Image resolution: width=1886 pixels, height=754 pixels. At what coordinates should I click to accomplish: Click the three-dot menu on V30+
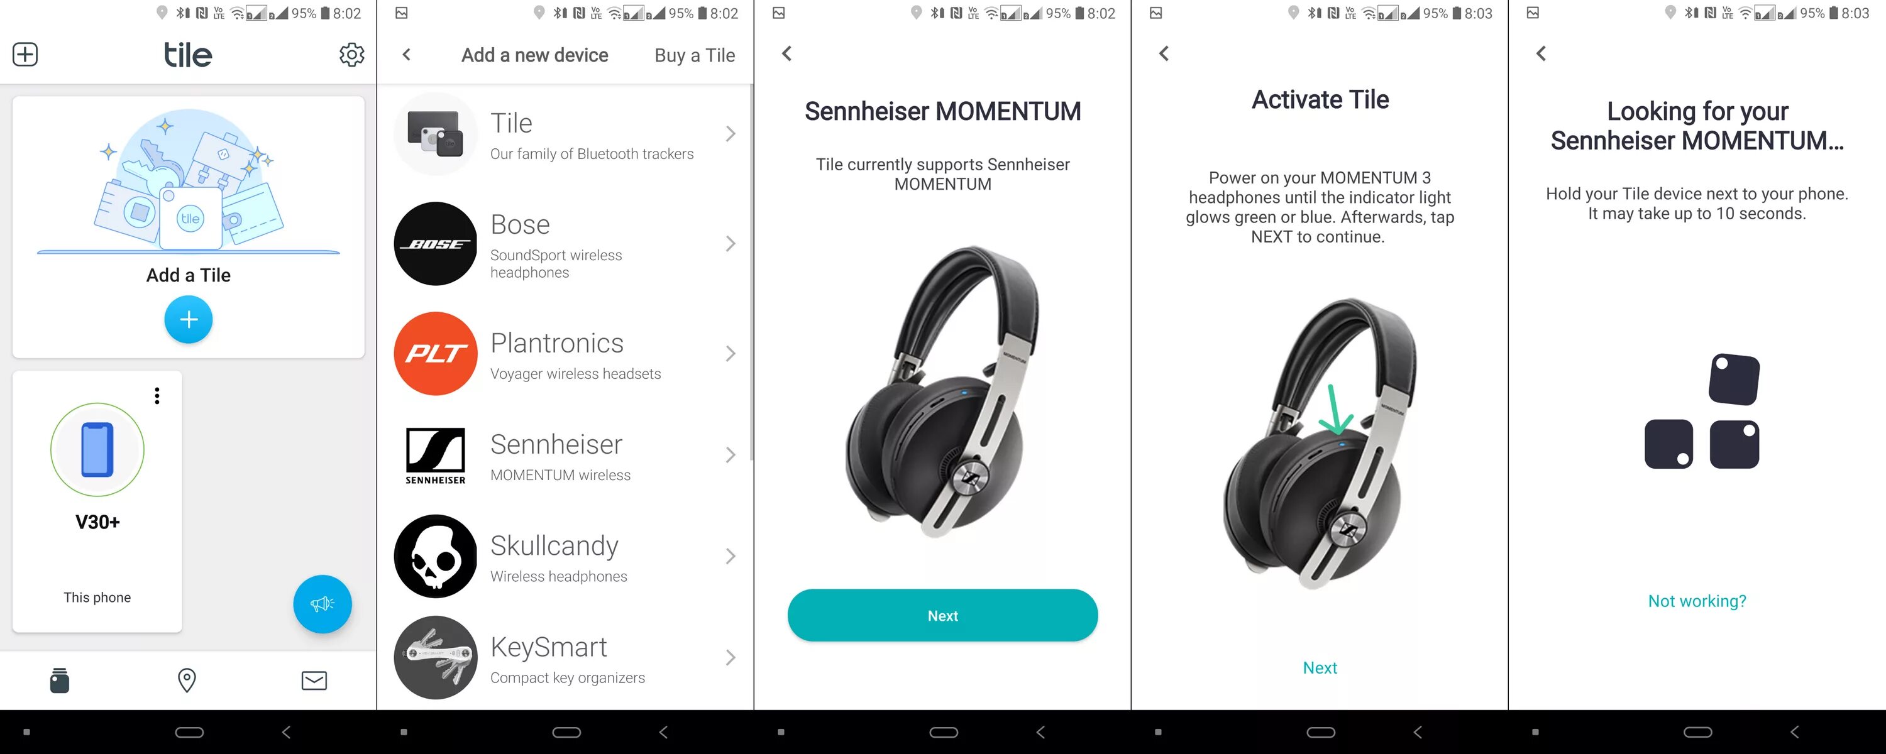159,396
